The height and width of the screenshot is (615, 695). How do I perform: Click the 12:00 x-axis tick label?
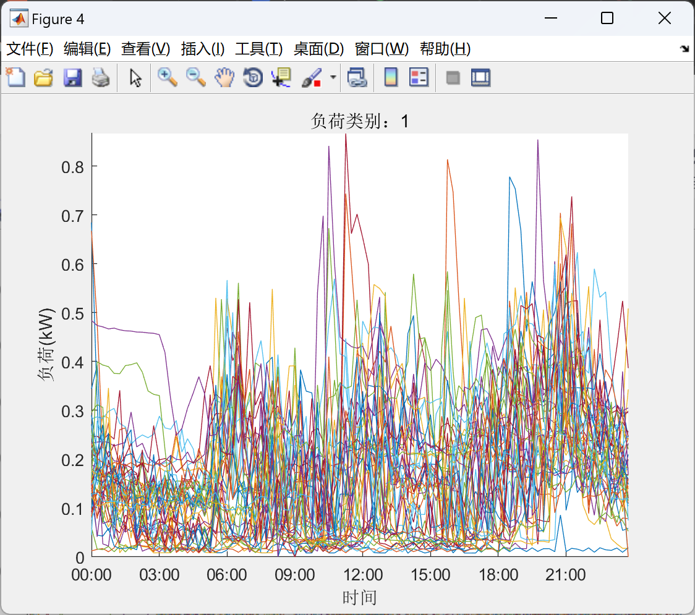pyautogui.click(x=363, y=575)
